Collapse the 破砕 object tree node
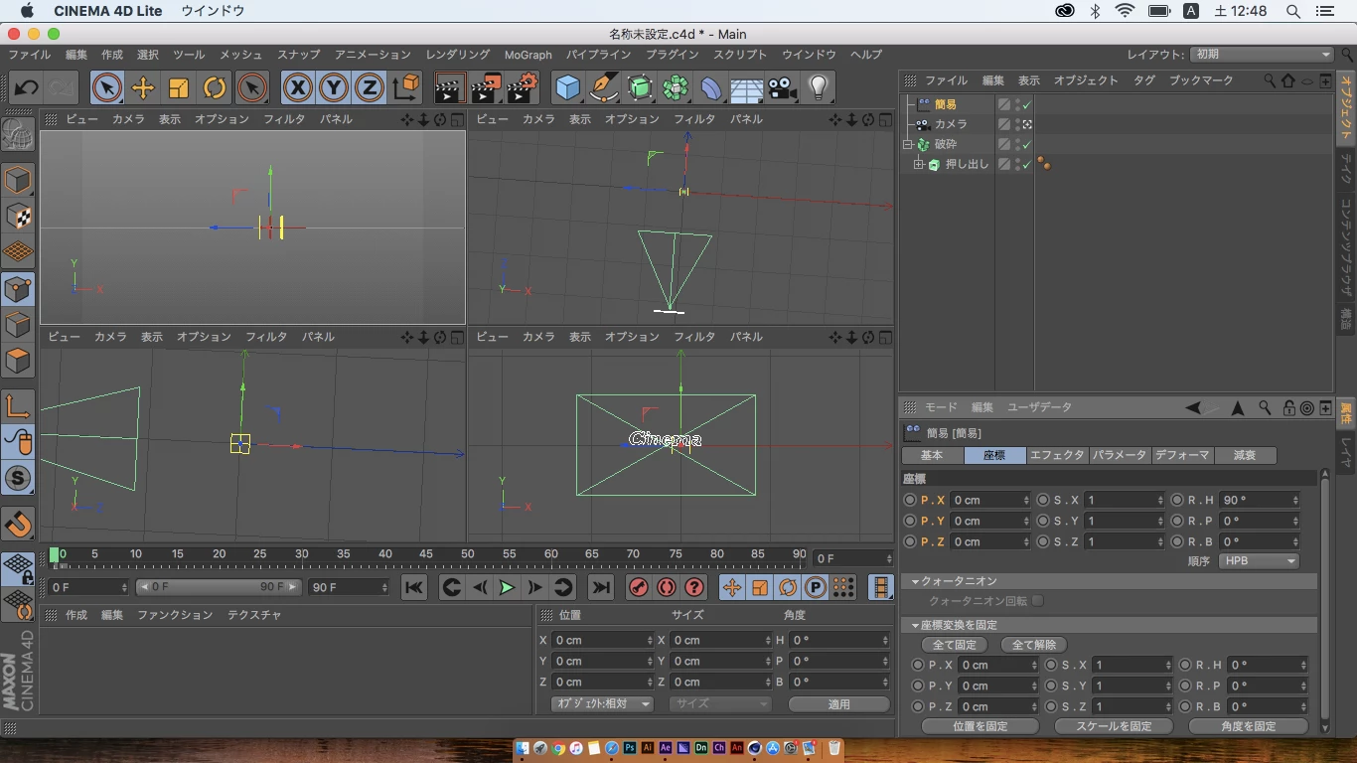This screenshot has width=1357, height=763. (907, 144)
